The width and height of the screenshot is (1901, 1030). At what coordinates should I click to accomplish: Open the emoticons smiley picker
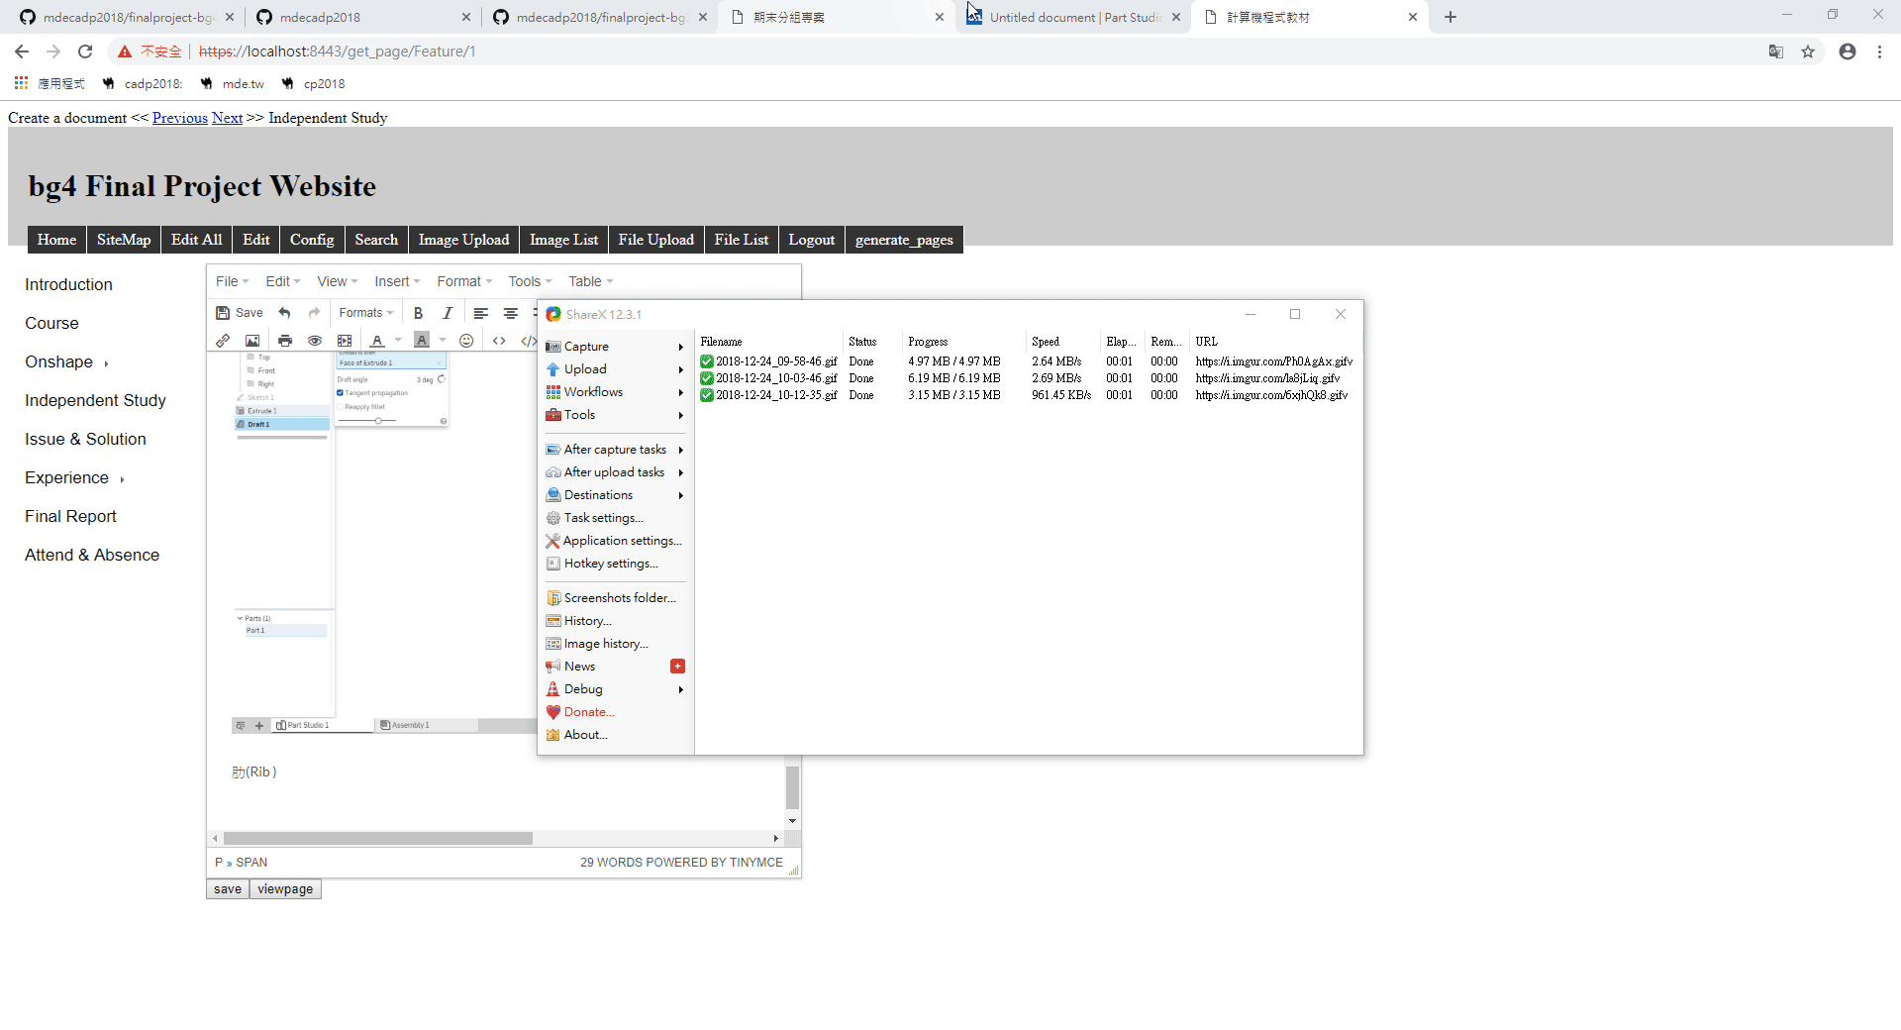[466, 341]
